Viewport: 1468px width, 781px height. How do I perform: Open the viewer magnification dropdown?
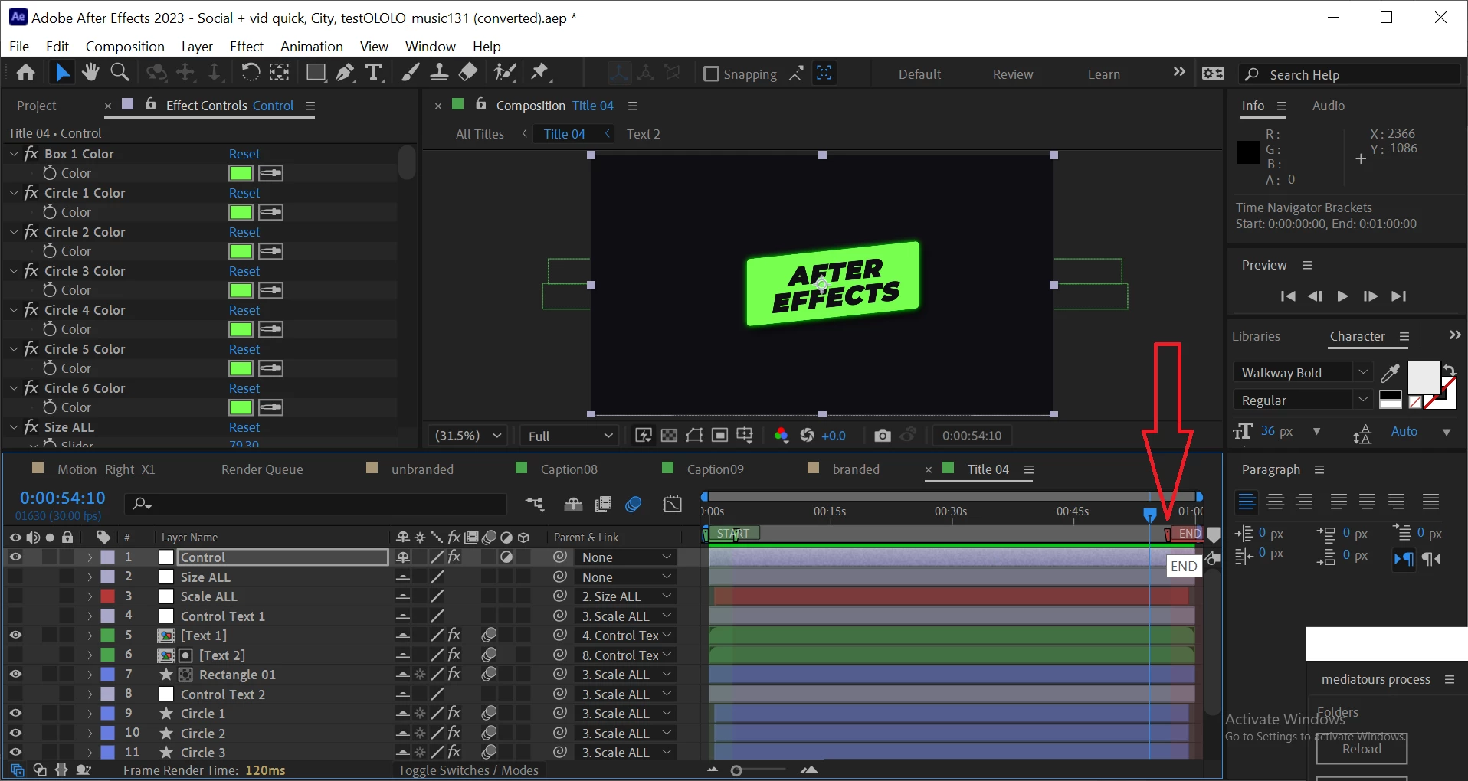467,436
